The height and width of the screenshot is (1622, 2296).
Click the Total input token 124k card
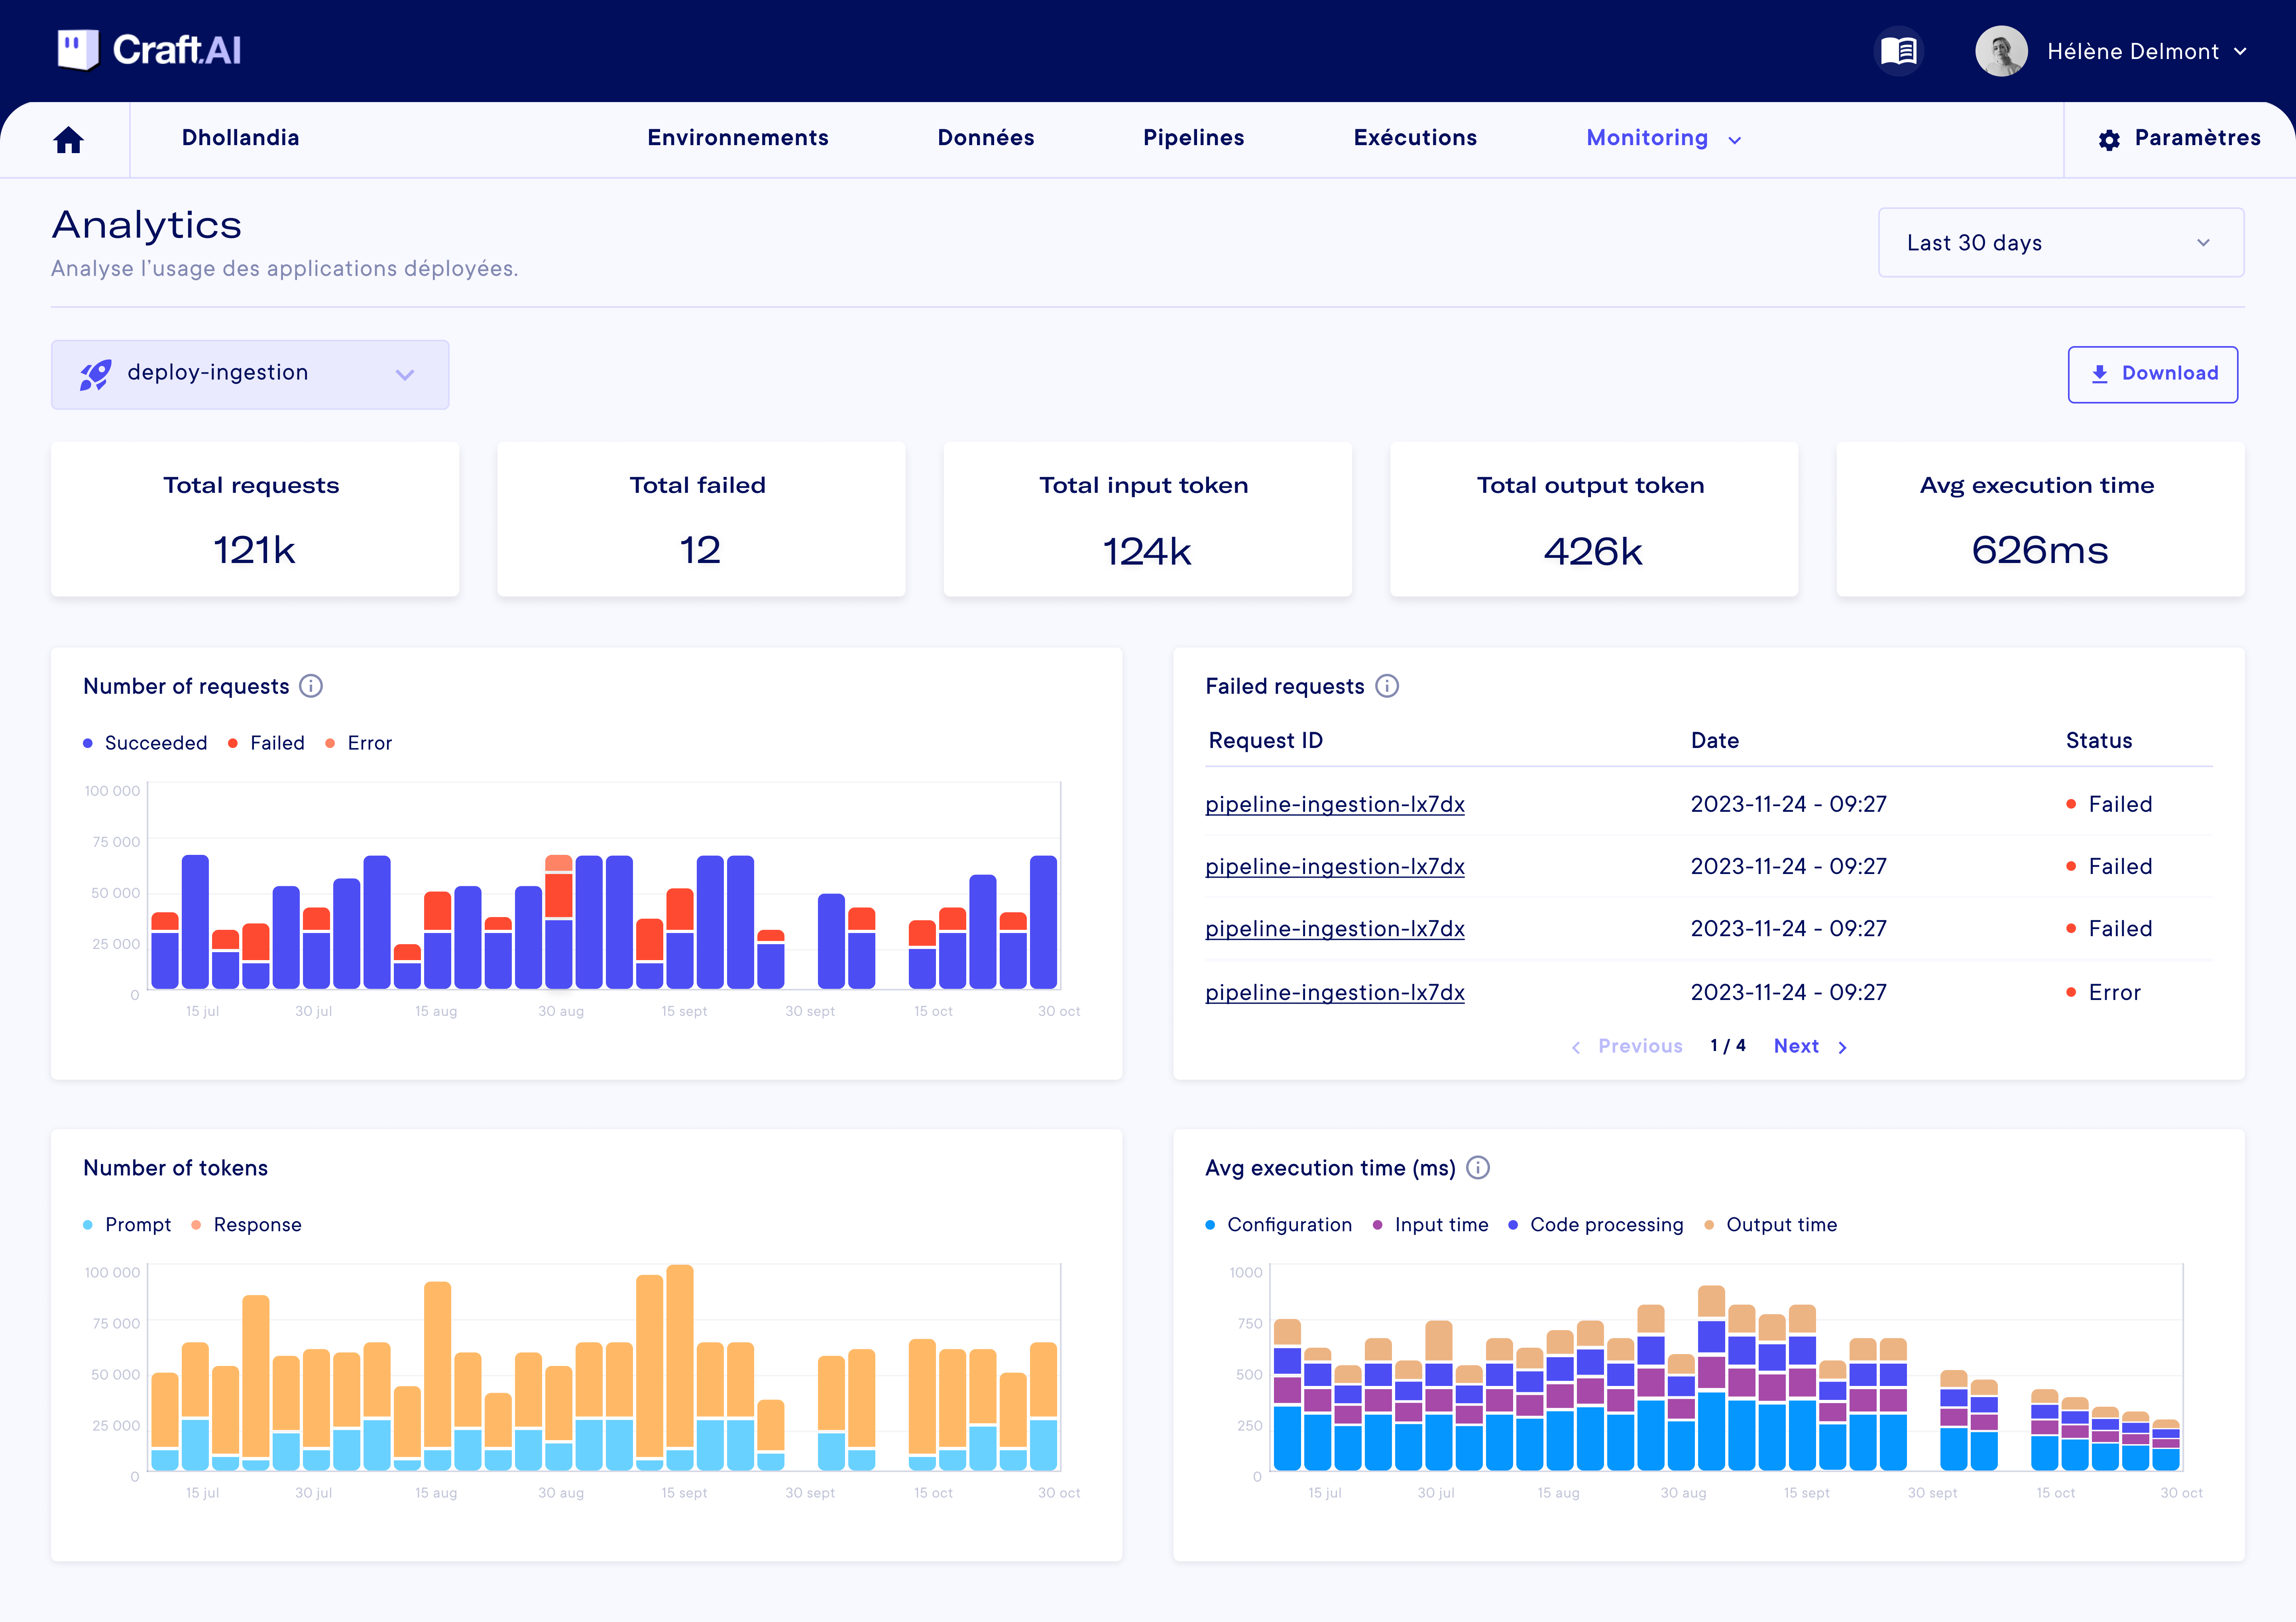[x=1148, y=520]
